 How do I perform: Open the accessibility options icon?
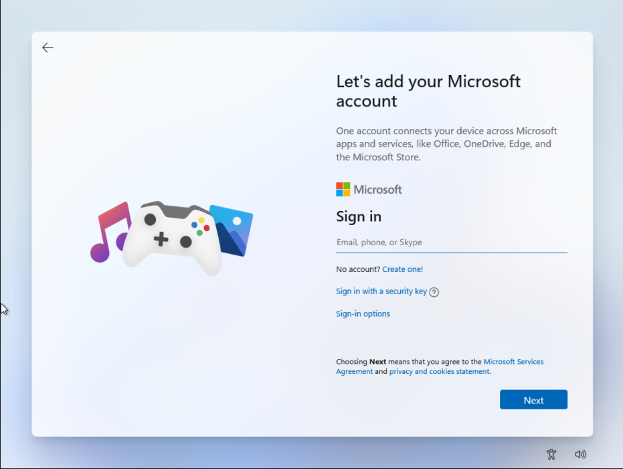pyautogui.click(x=551, y=454)
